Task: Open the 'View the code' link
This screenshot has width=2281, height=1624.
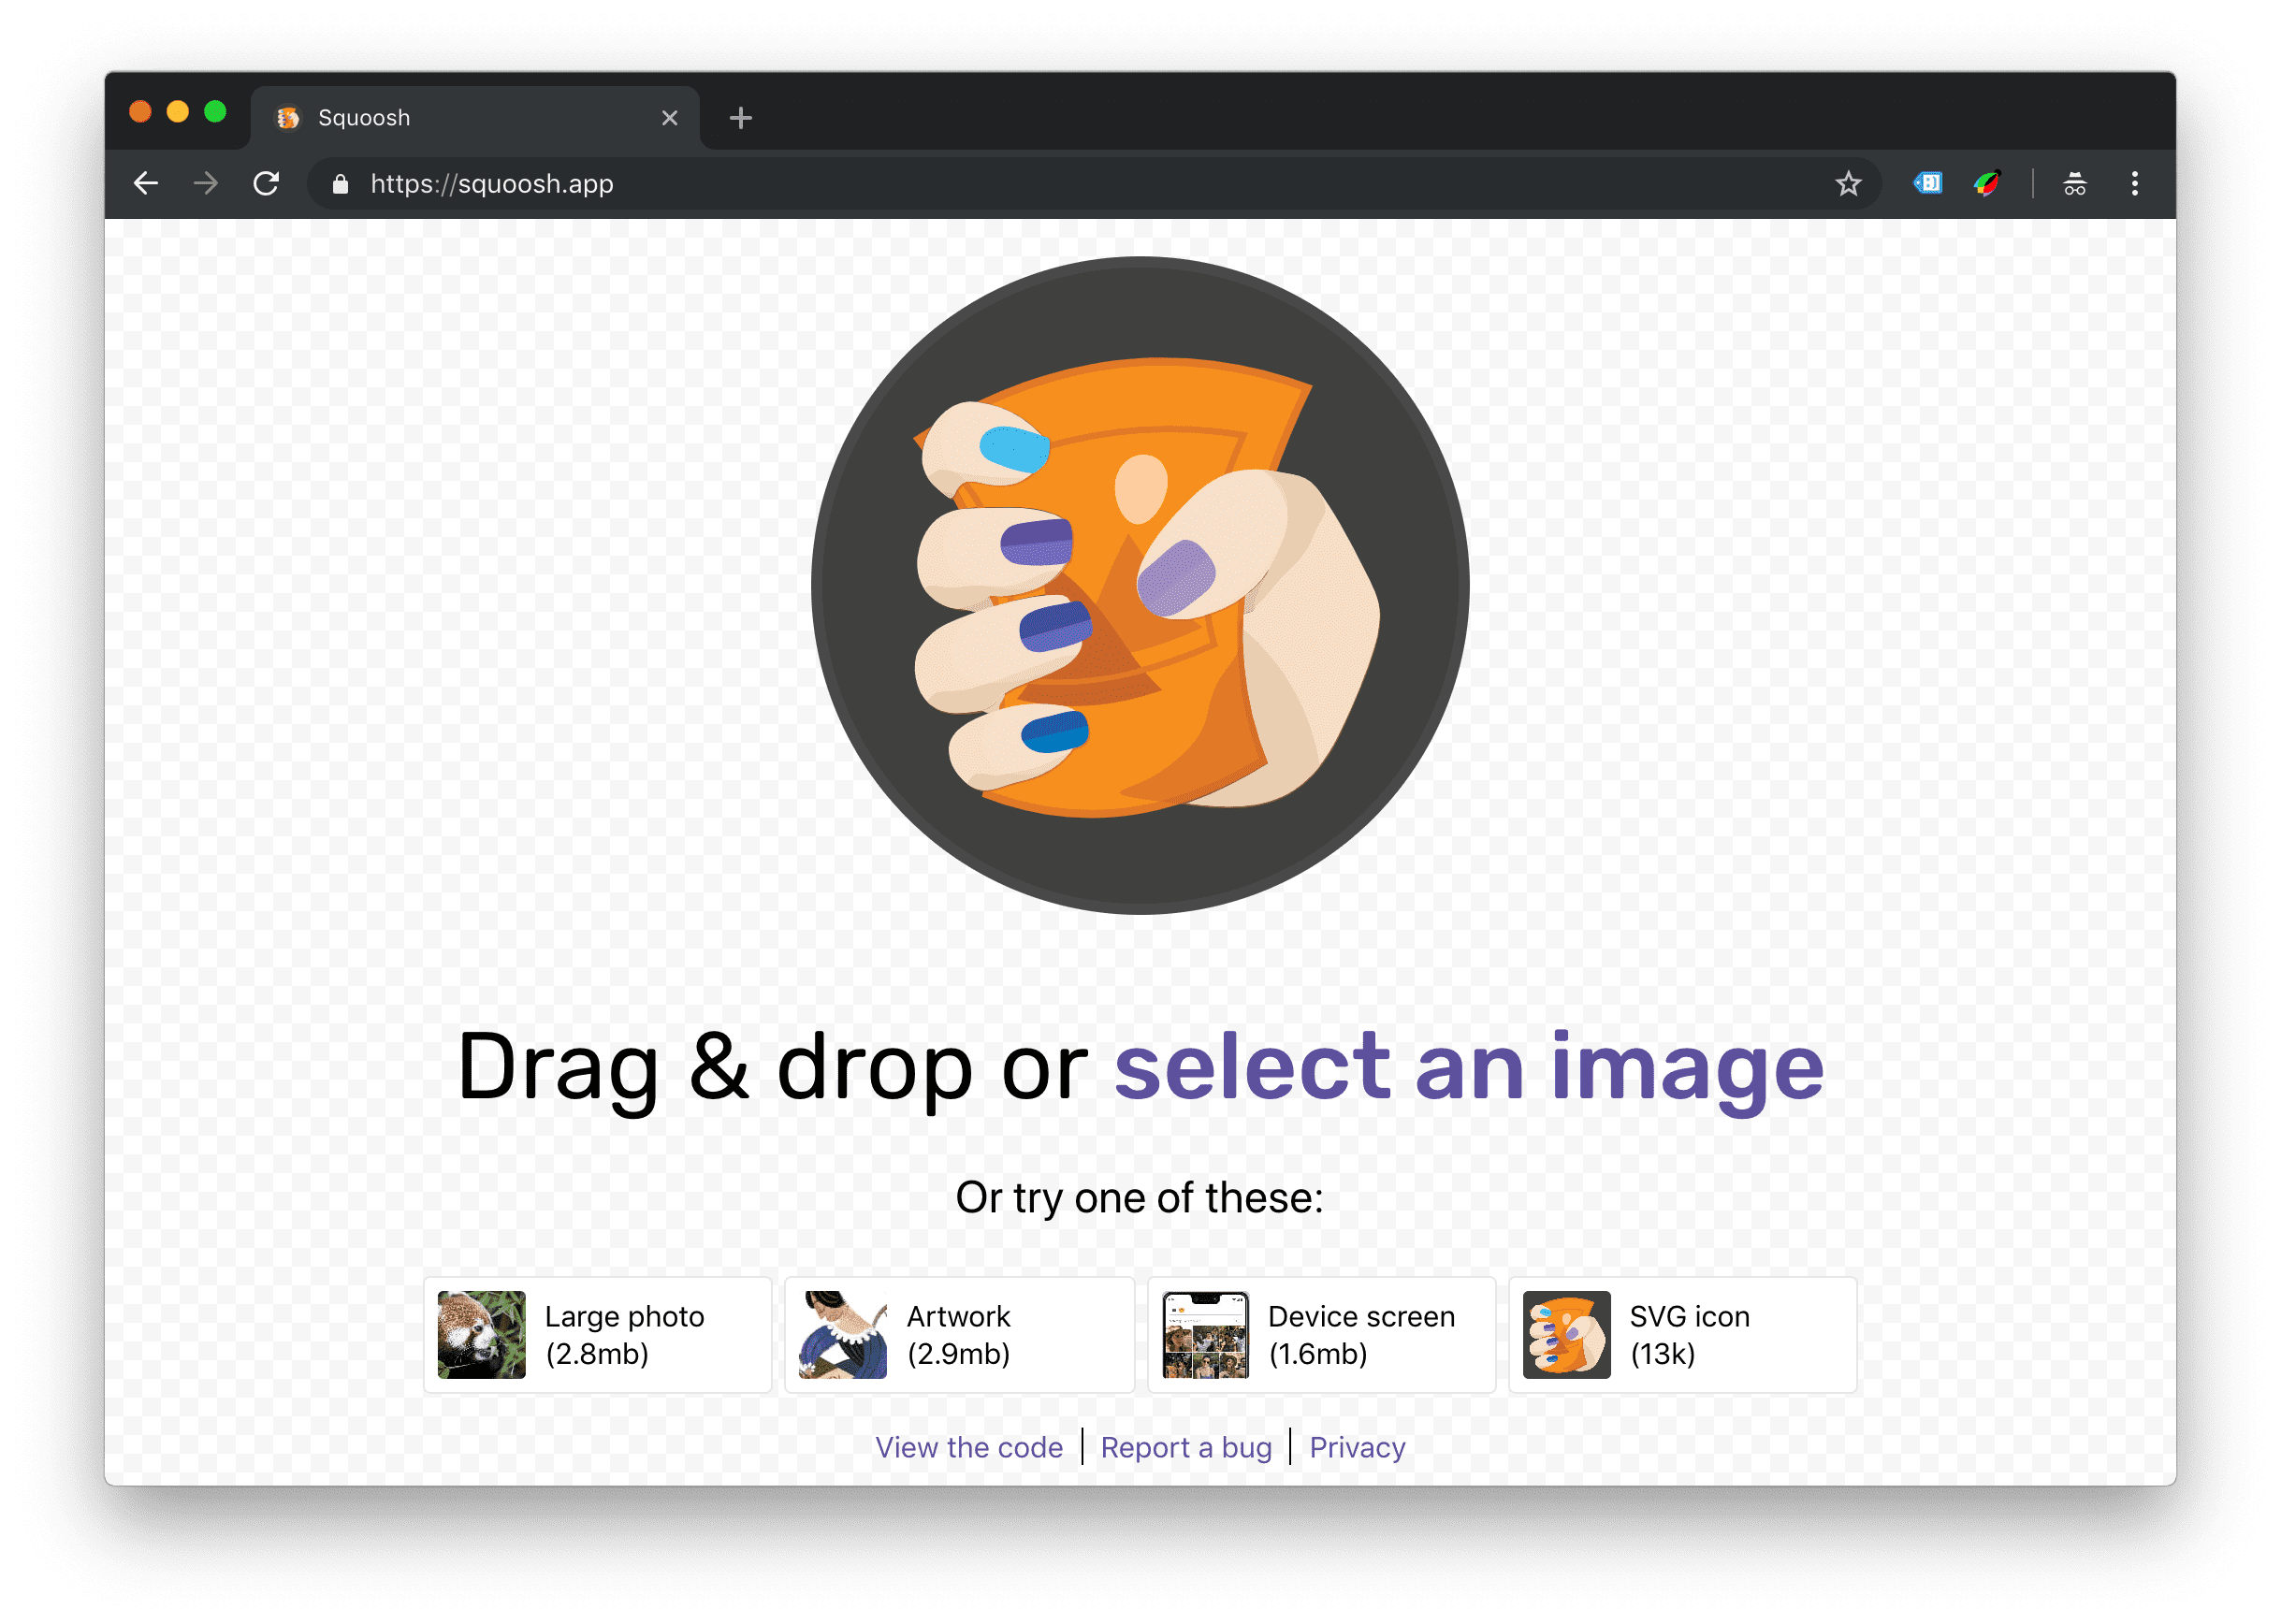Action: coord(969,1447)
